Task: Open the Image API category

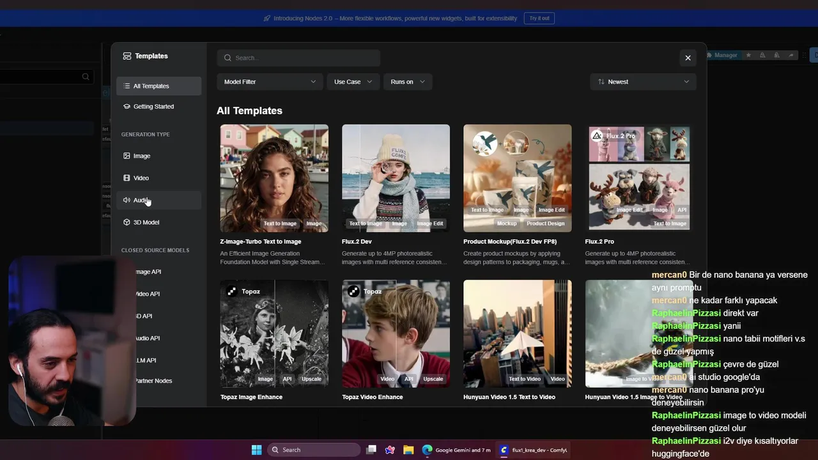Action: coord(148,272)
